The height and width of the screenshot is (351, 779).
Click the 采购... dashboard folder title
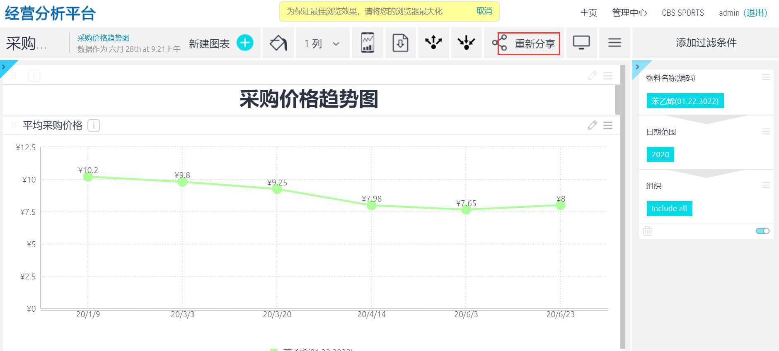27,43
